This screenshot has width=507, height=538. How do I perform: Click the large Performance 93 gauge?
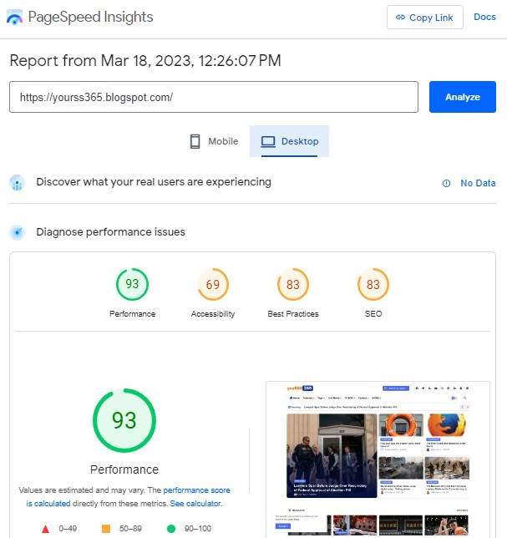coord(124,420)
